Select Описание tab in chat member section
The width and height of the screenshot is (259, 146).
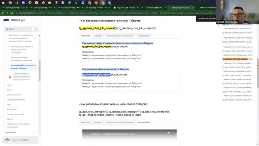pos(85,122)
